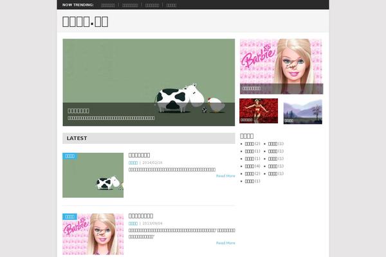The width and height of the screenshot is (386, 257).
Task: Click the date text 2014/02/18
Action: click(152, 163)
